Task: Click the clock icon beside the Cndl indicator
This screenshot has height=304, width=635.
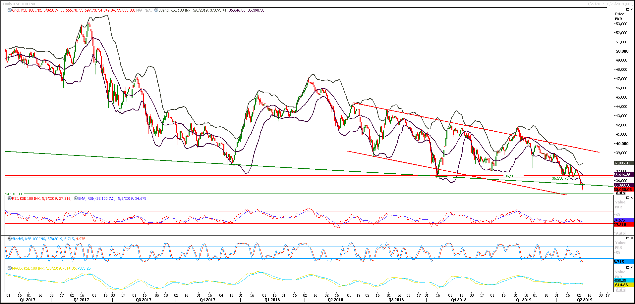Action: pyautogui.click(x=9, y=10)
